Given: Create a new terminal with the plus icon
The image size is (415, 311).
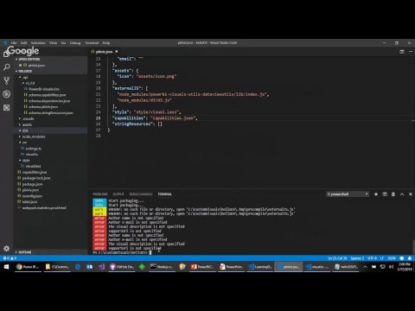Looking at the screenshot, I should pyautogui.click(x=376, y=194).
